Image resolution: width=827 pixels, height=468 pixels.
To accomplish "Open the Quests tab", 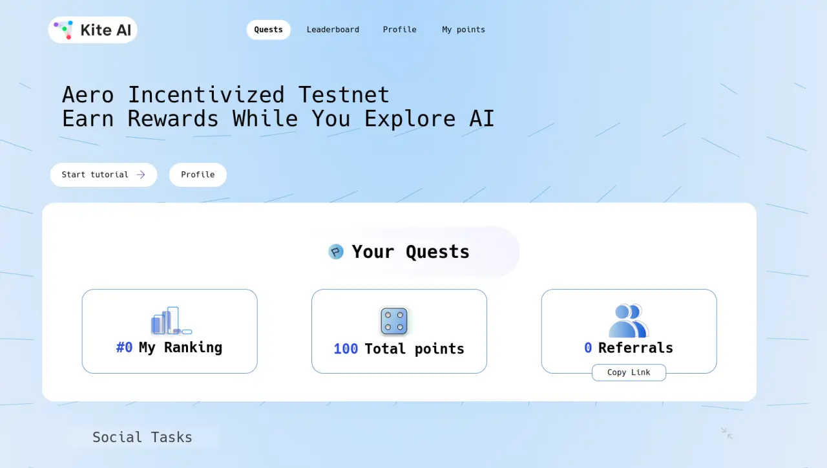I will tap(268, 30).
